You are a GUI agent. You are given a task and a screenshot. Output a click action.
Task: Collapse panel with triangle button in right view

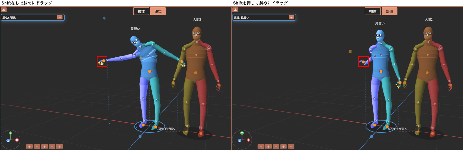click(x=236, y=10)
